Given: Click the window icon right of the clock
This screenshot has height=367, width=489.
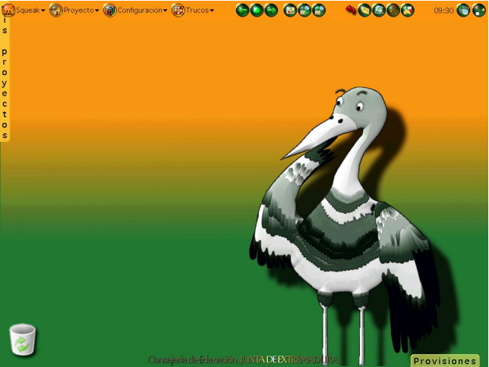Looking at the screenshot, I should click(464, 10).
